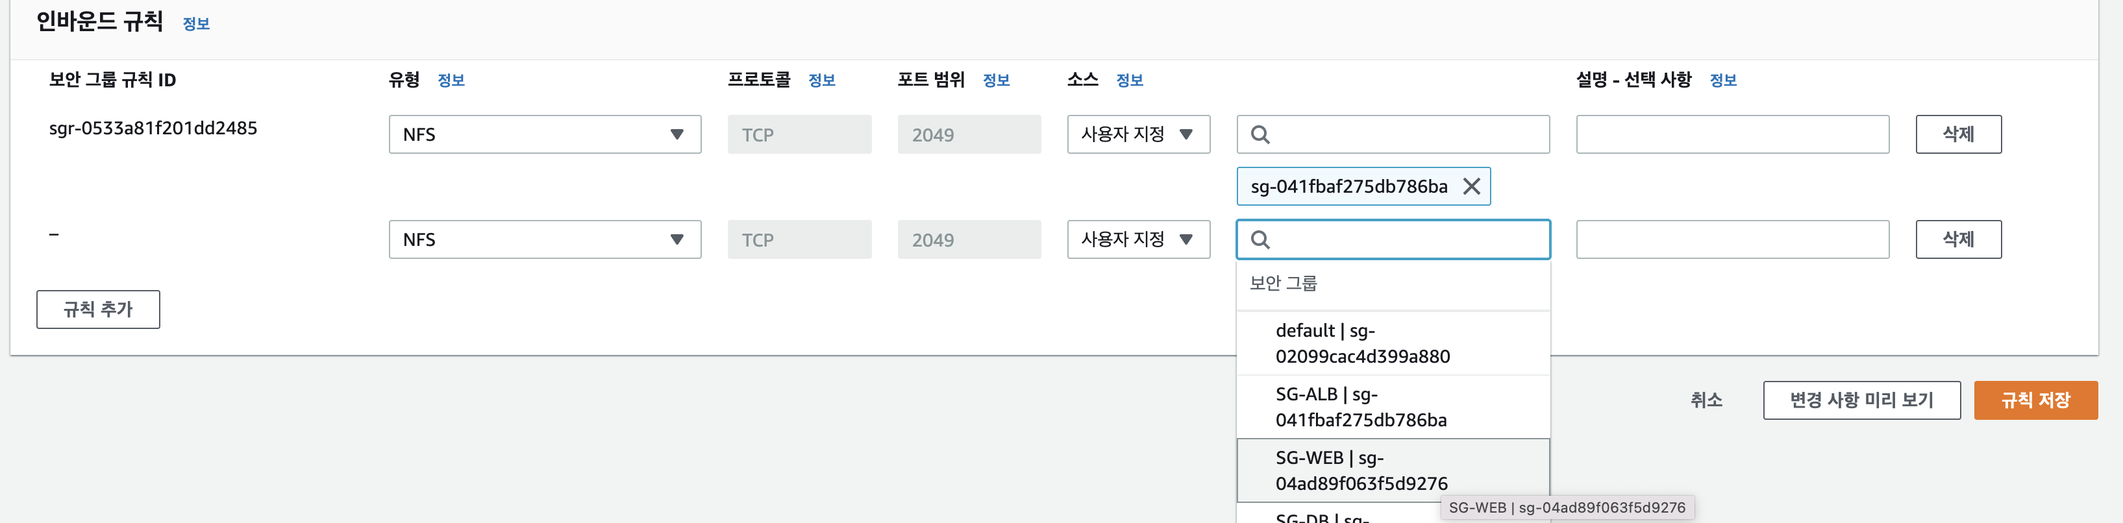Select default security group option
Screen dimensions: 2123x523
[x=1393, y=343]
